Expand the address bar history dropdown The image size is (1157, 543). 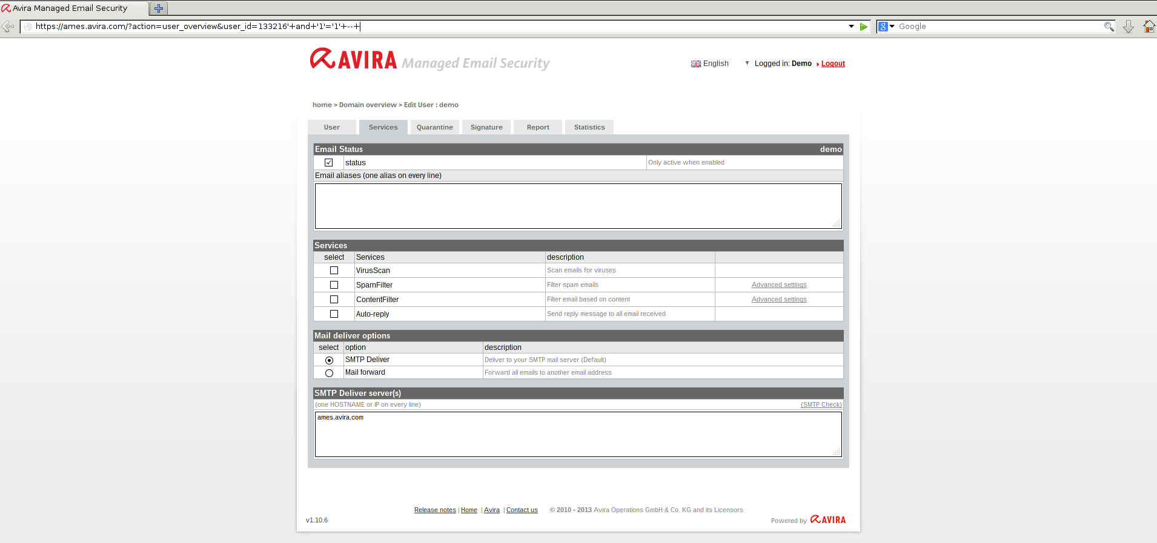click(x=851, y=27)
